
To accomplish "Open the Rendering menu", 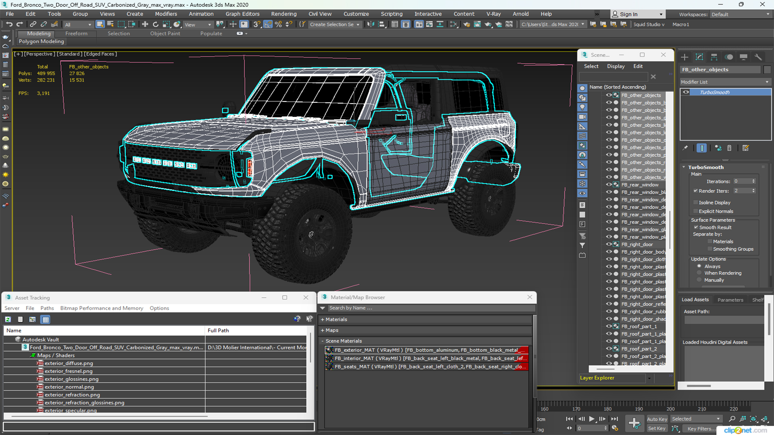I will [x=284, y=14].
